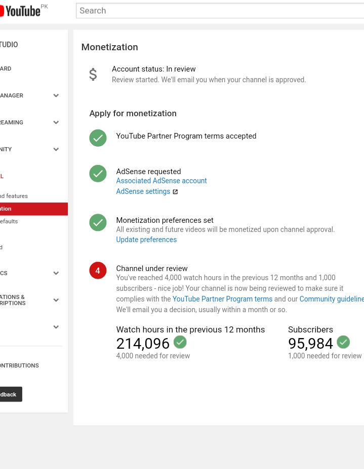Expand the sidebar section ending in CS
Screen dimensions: 364x469
pyautogui.click(x=56, y=273)
